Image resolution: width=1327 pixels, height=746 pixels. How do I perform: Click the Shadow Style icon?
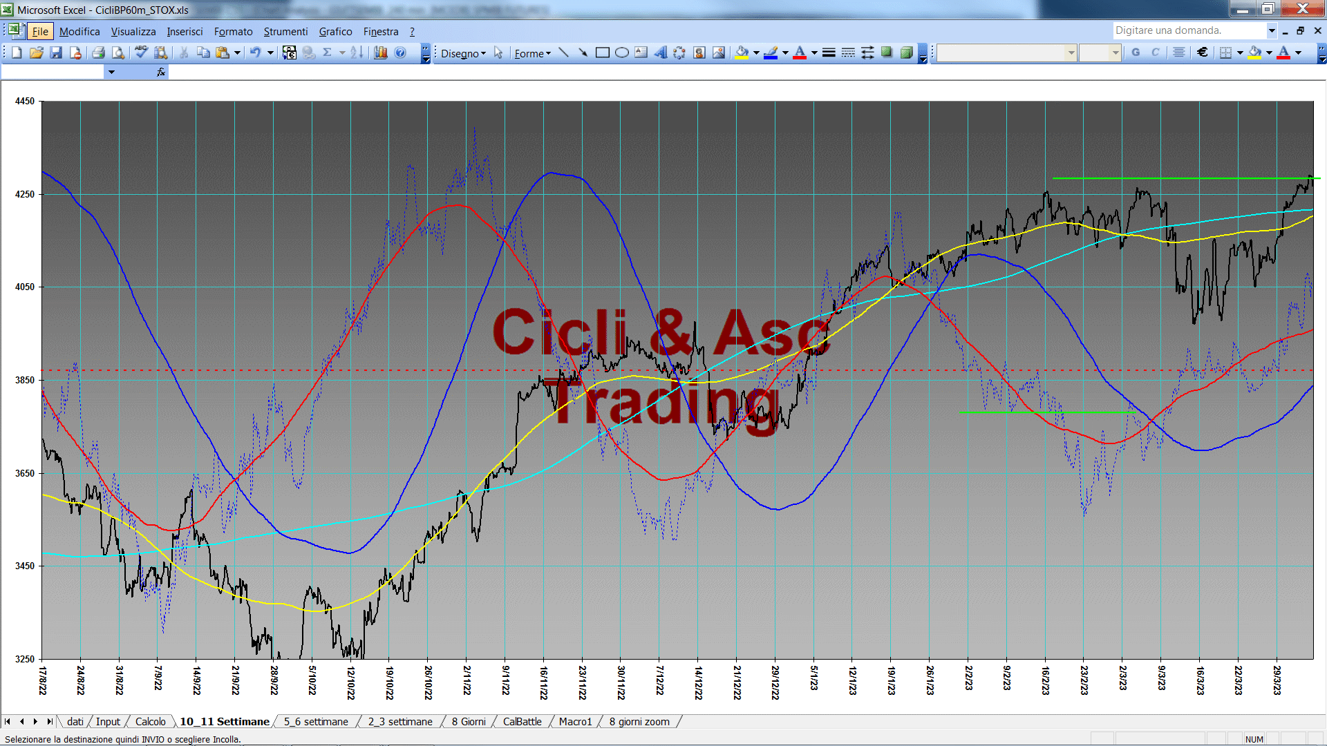[x=887, y=52]
